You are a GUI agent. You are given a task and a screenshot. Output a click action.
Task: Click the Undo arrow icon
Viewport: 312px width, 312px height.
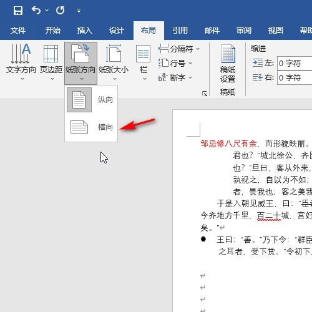(36, 10)
